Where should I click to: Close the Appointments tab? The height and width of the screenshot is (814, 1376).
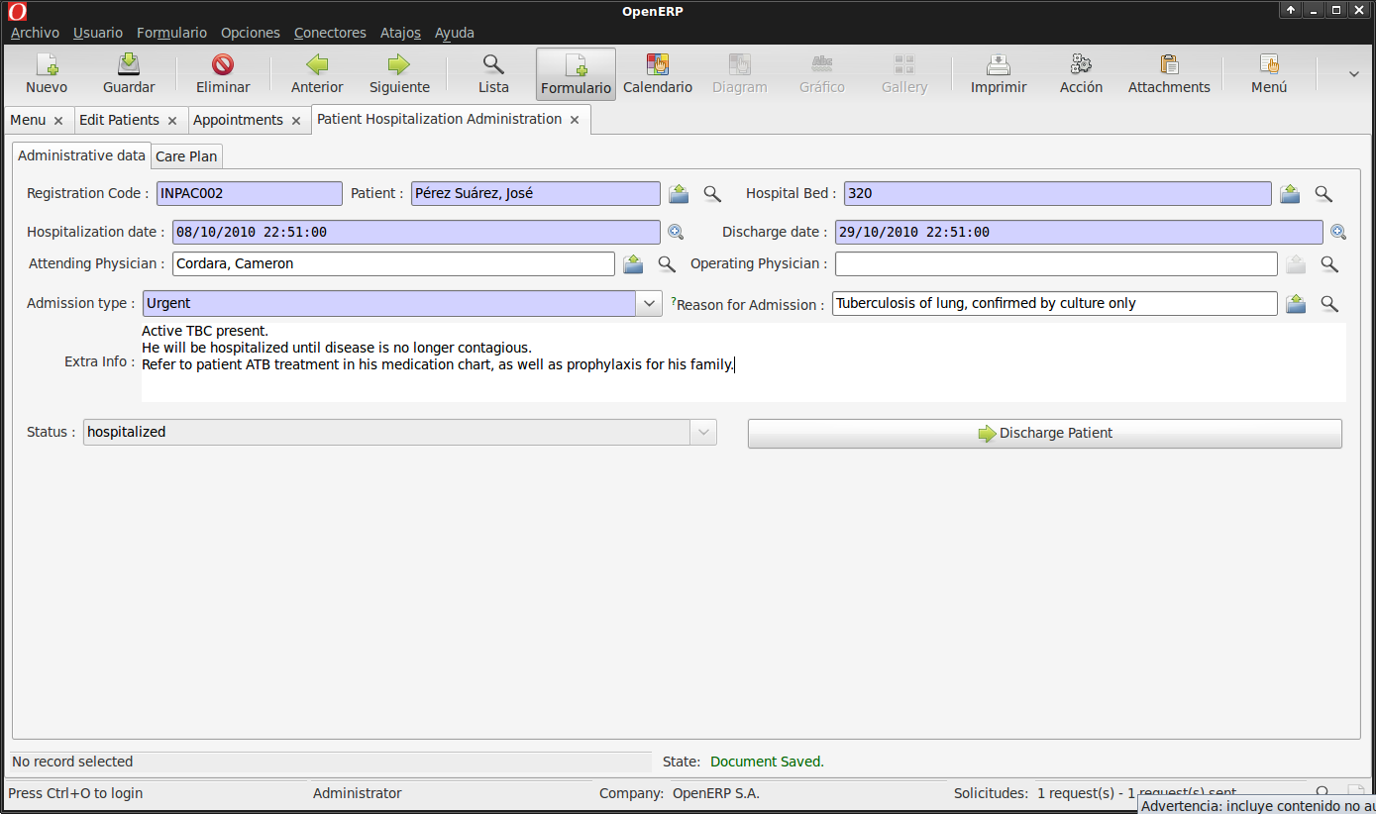[296, 121]
